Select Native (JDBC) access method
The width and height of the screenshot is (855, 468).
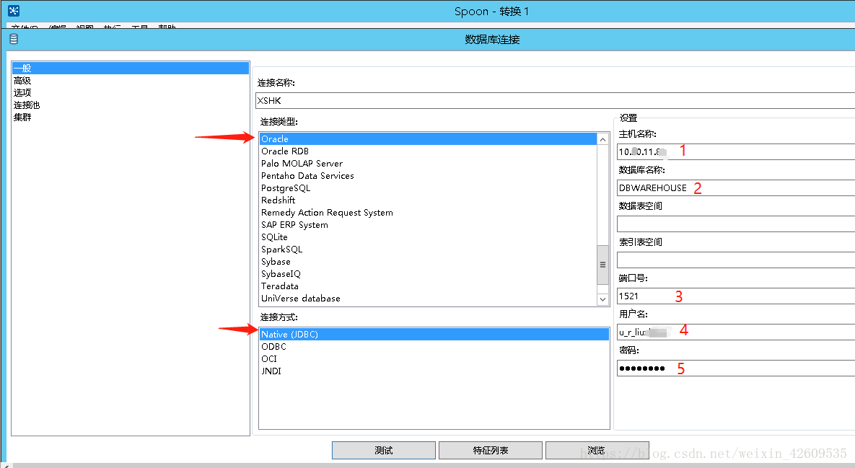tap(434, 334)
